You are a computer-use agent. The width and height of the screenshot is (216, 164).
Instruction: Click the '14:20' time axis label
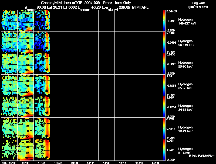139,163
